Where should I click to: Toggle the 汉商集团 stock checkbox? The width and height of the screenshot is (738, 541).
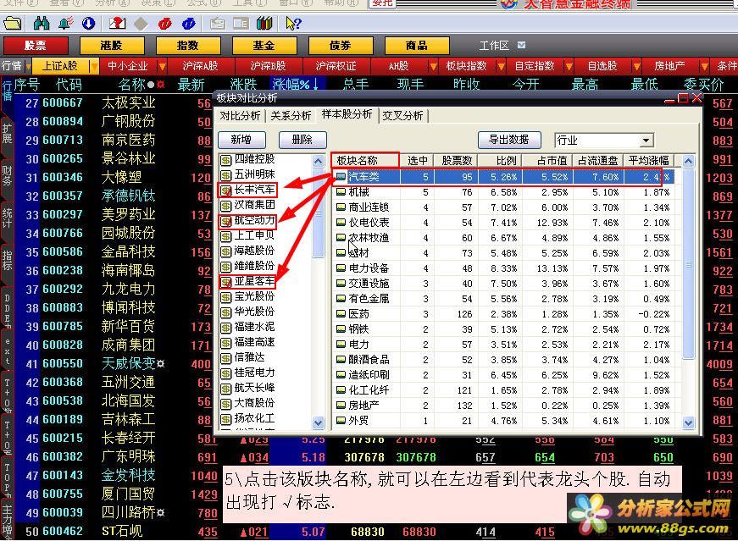pyautogui.click(x=226, y=205)
